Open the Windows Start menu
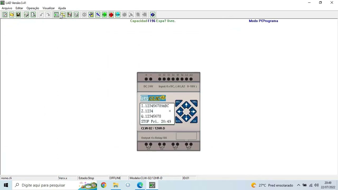Viewport: 338px width, 190px height. coord(6,185)
